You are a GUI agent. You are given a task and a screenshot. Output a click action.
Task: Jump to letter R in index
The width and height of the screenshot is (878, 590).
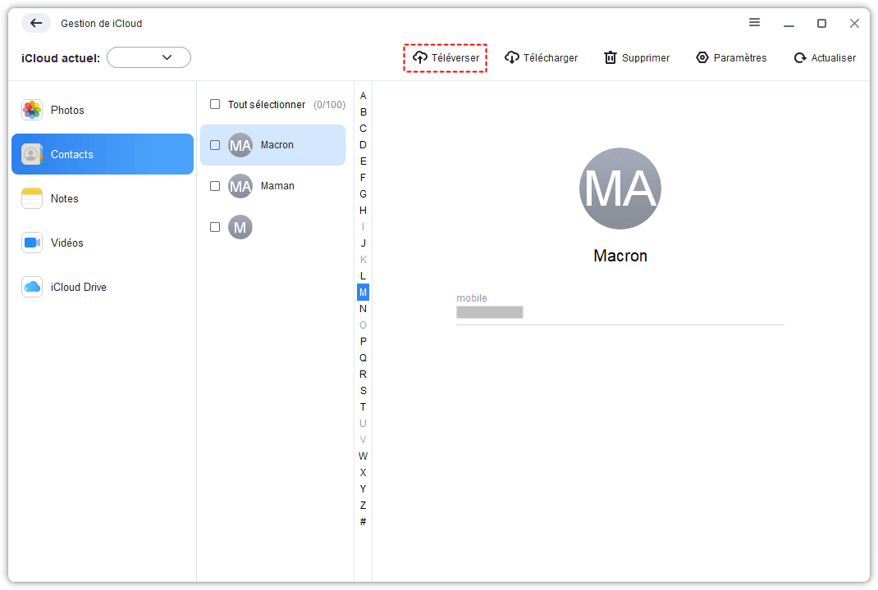[x=363, y=374]
